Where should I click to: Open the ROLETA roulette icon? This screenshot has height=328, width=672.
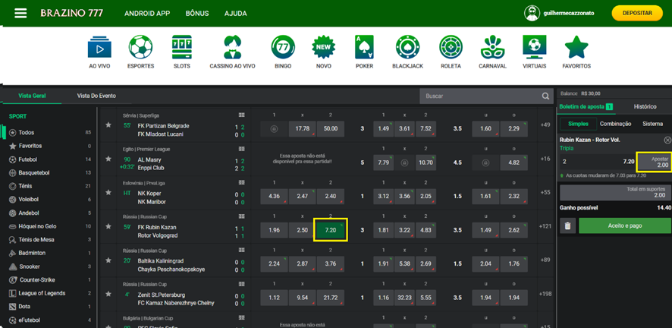[451, 47]
